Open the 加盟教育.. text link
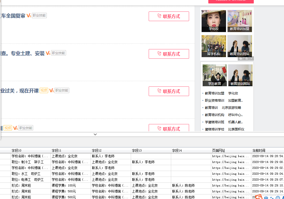The height and width of the screenshot is (199, 284). coord(235,101)
